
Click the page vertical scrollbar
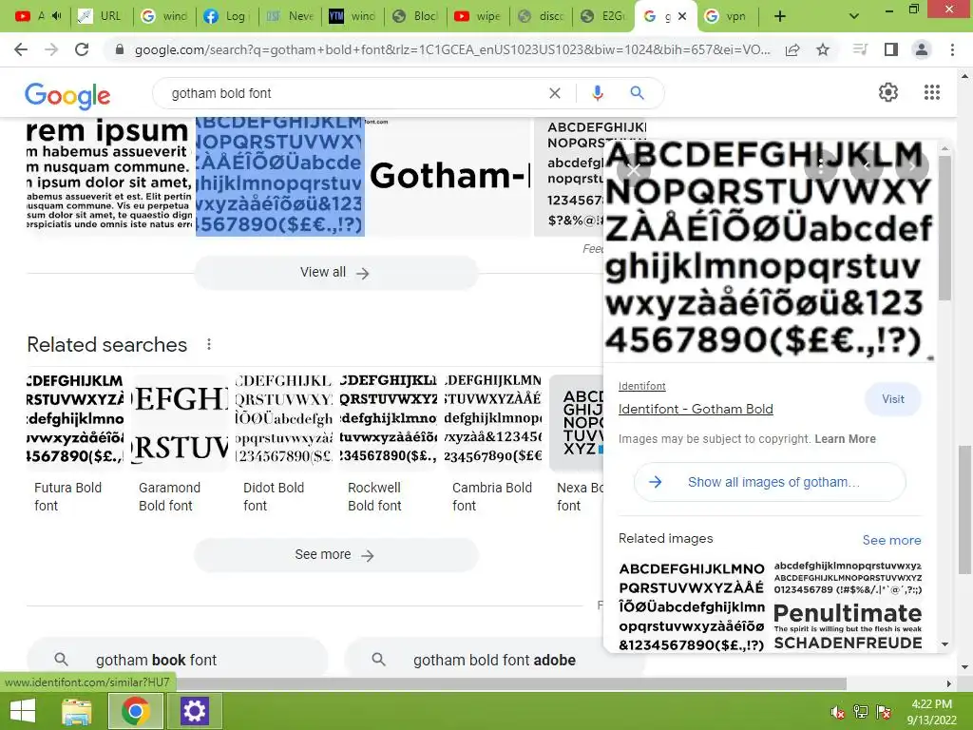(x=963, y=509)
